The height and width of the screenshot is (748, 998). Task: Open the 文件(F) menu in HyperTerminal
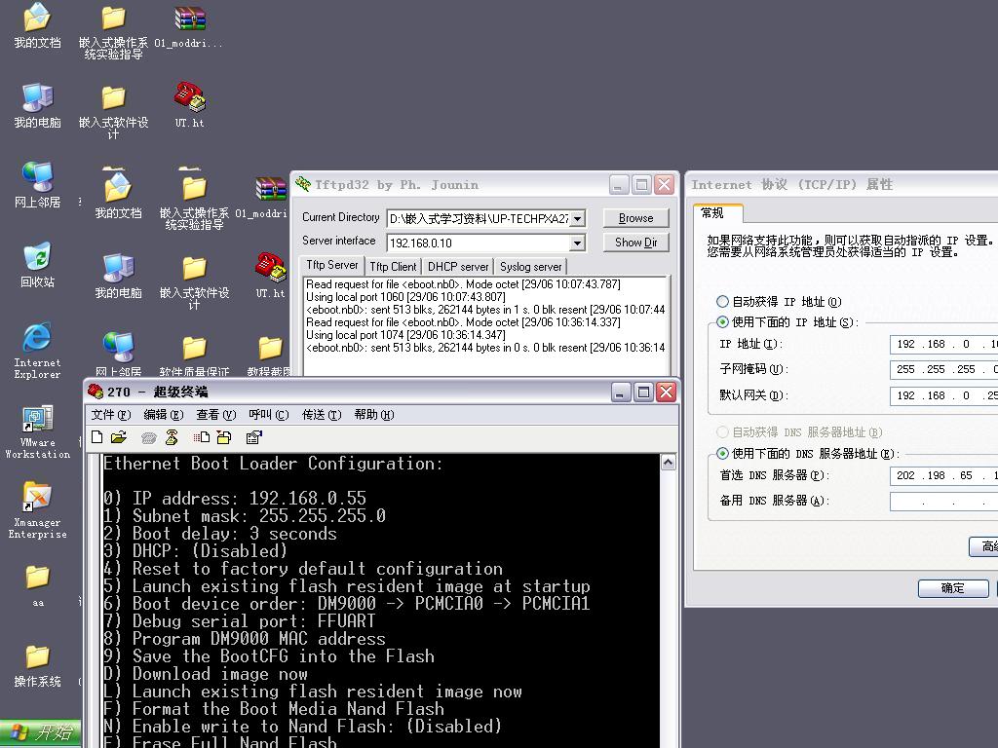(x=111, y=415)
